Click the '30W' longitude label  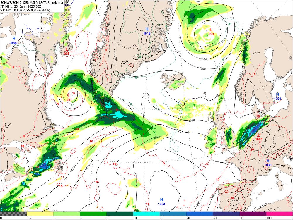pos(156,1)
